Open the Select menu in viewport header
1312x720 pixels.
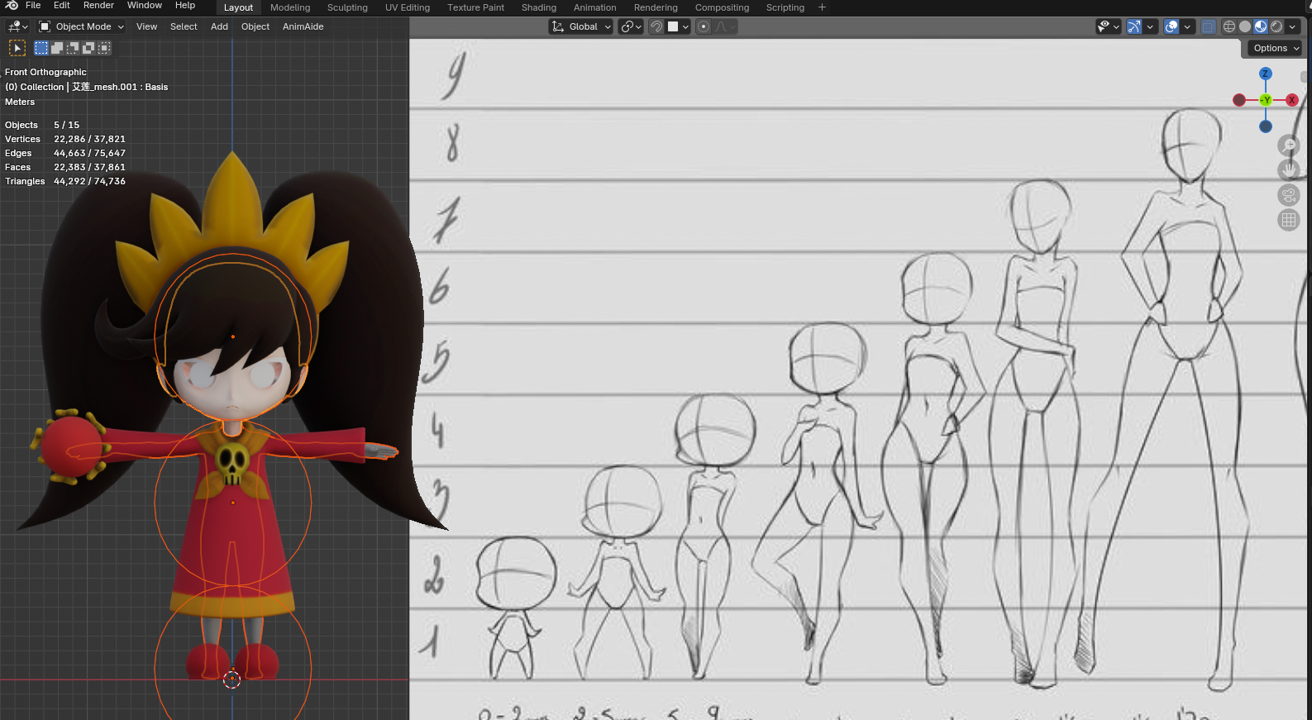click(x=184, y=26)
